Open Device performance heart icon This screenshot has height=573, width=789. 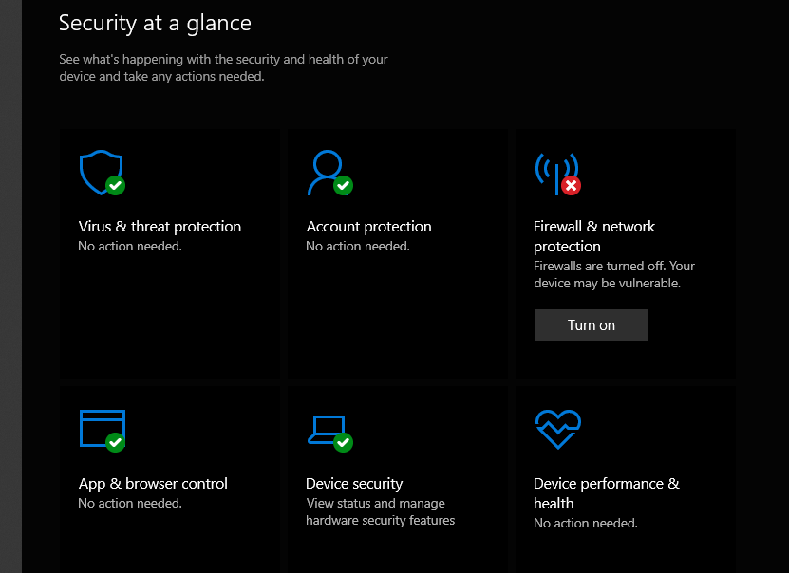[558, 429]
